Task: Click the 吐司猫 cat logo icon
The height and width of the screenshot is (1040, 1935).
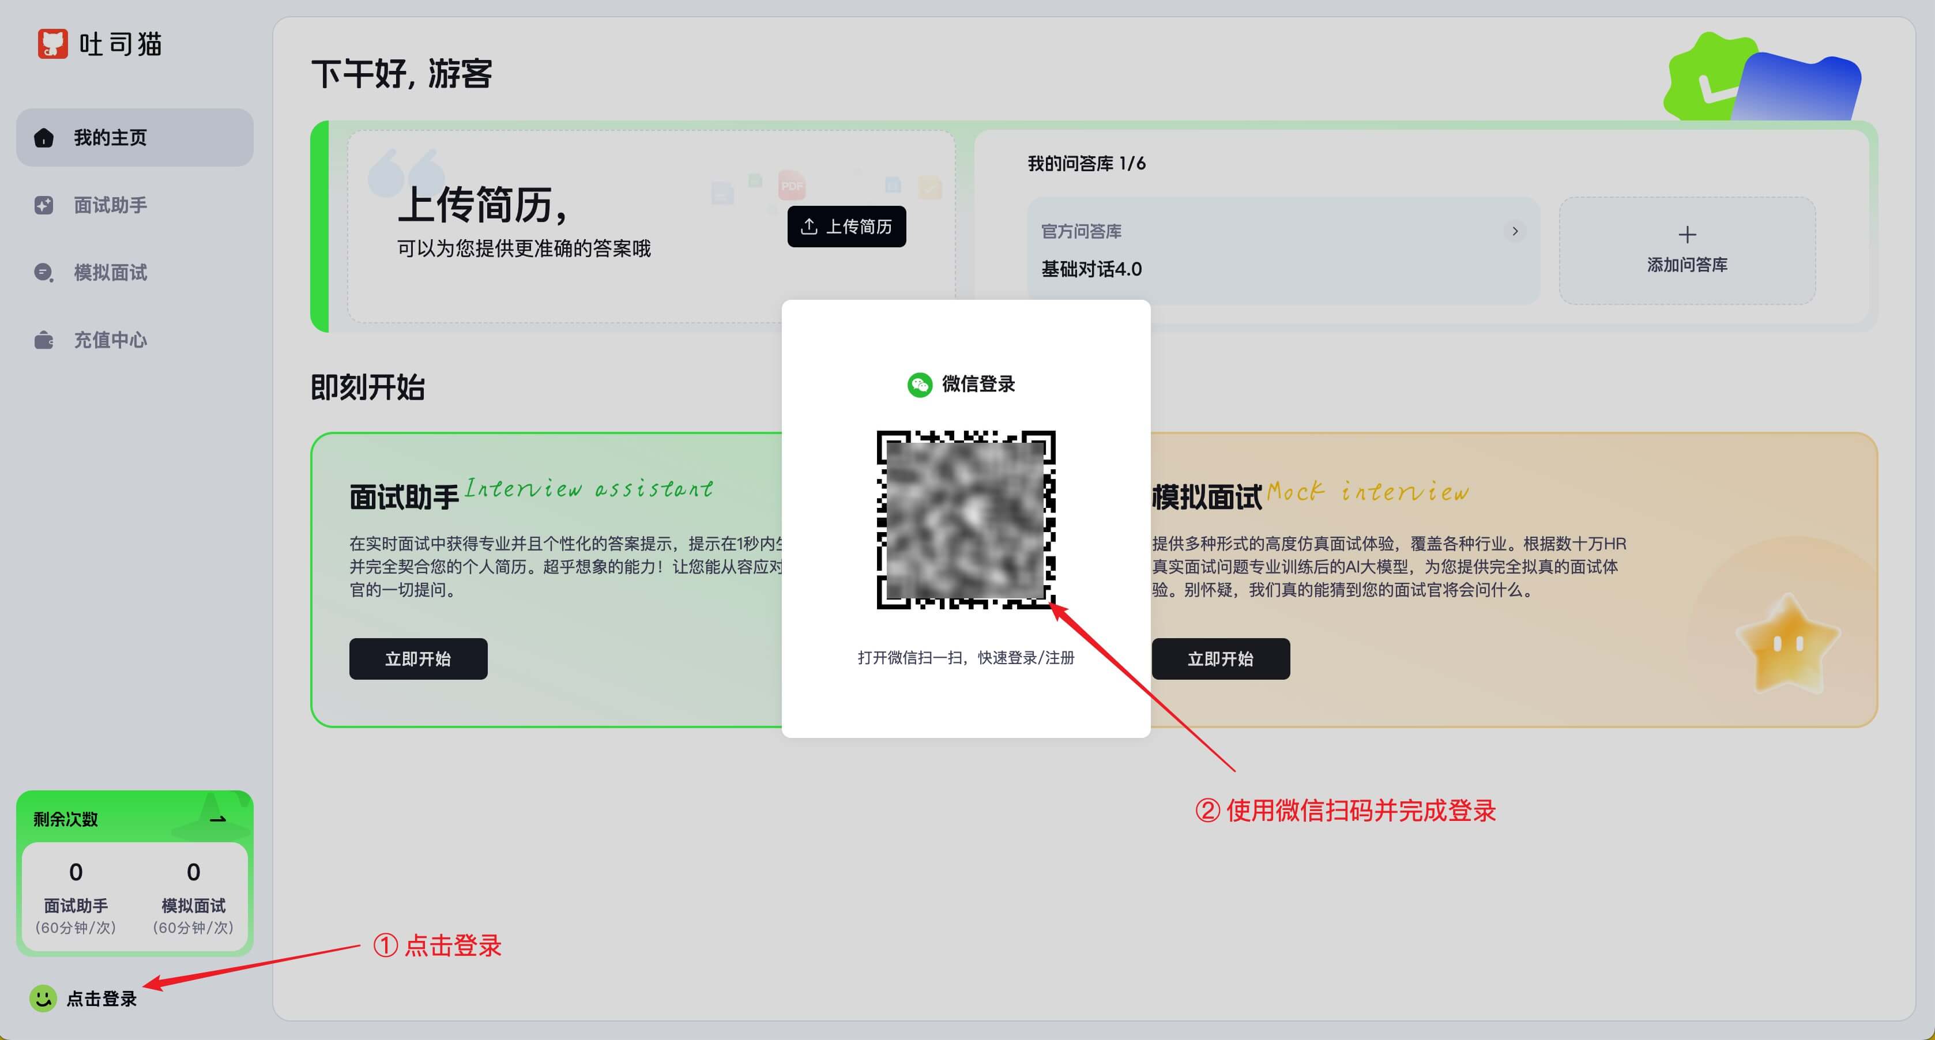Action: coord(52,44)
